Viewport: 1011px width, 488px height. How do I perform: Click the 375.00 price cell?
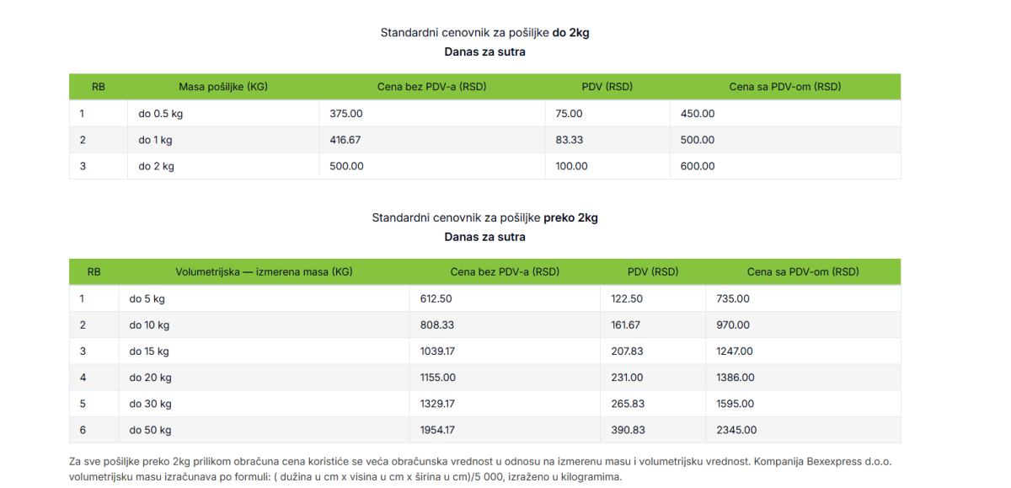click(x=346, y=114)
